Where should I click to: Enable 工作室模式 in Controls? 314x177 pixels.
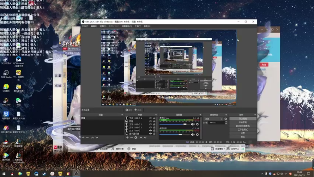(243, 130)
